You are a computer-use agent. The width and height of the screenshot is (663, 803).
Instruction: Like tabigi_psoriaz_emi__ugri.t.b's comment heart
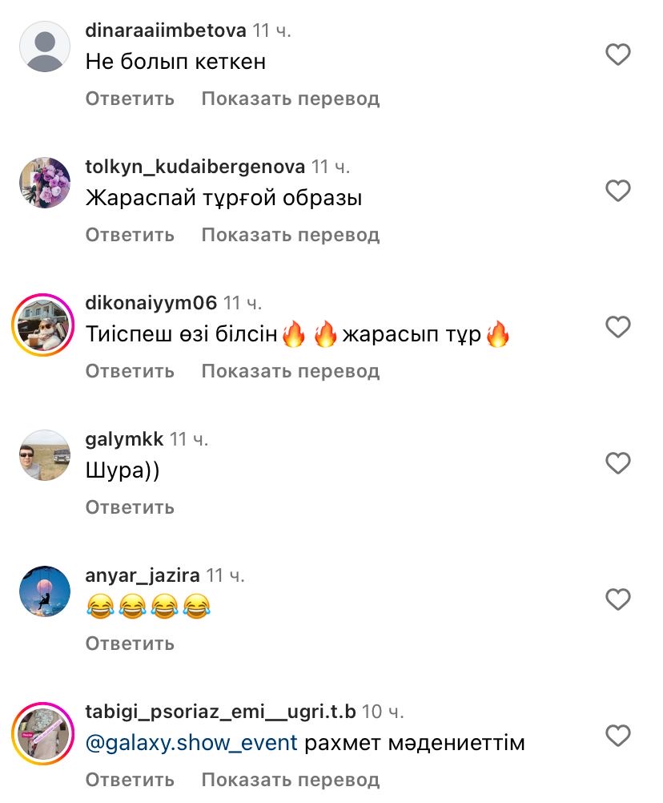[617, 736]
